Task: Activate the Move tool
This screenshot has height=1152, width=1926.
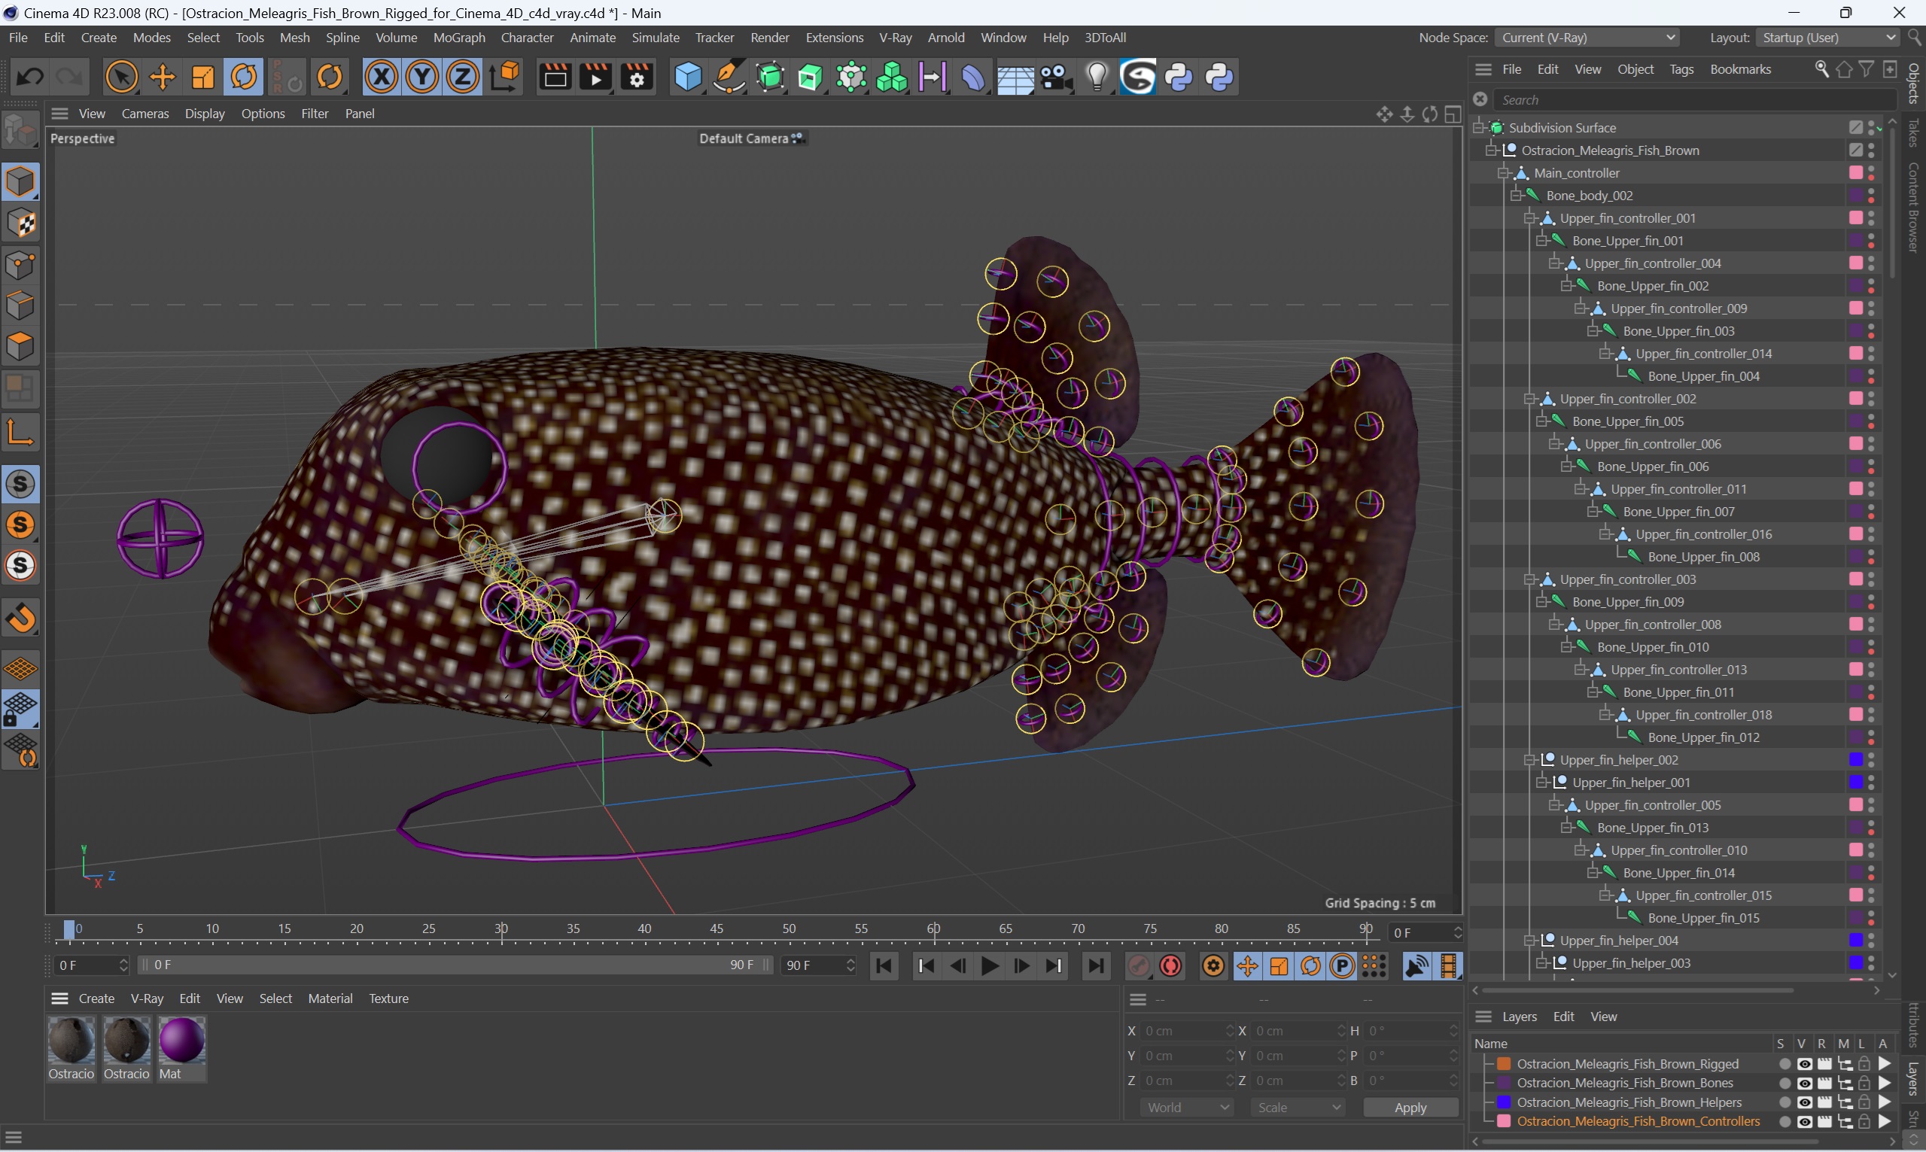Action: (x=163, y=77)
